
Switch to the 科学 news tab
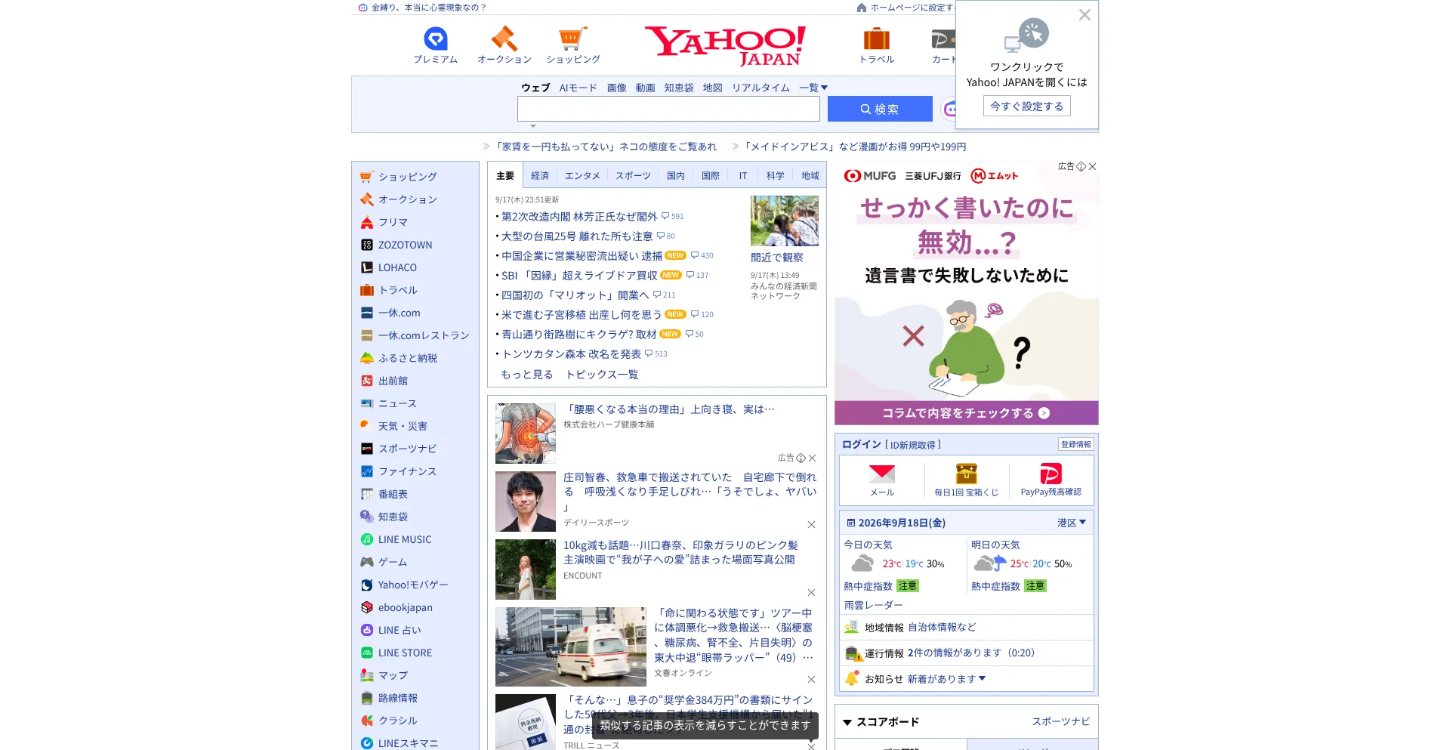[776, 175]
